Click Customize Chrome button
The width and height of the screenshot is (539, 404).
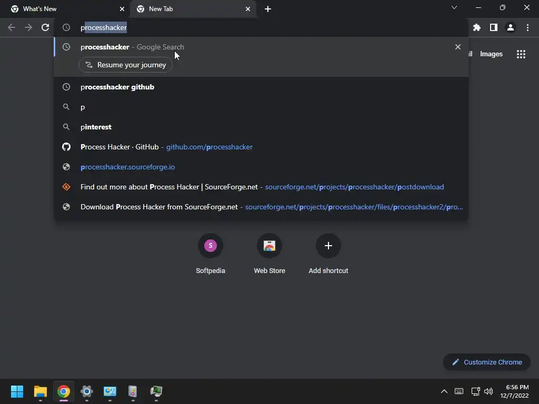pos(487,362)
